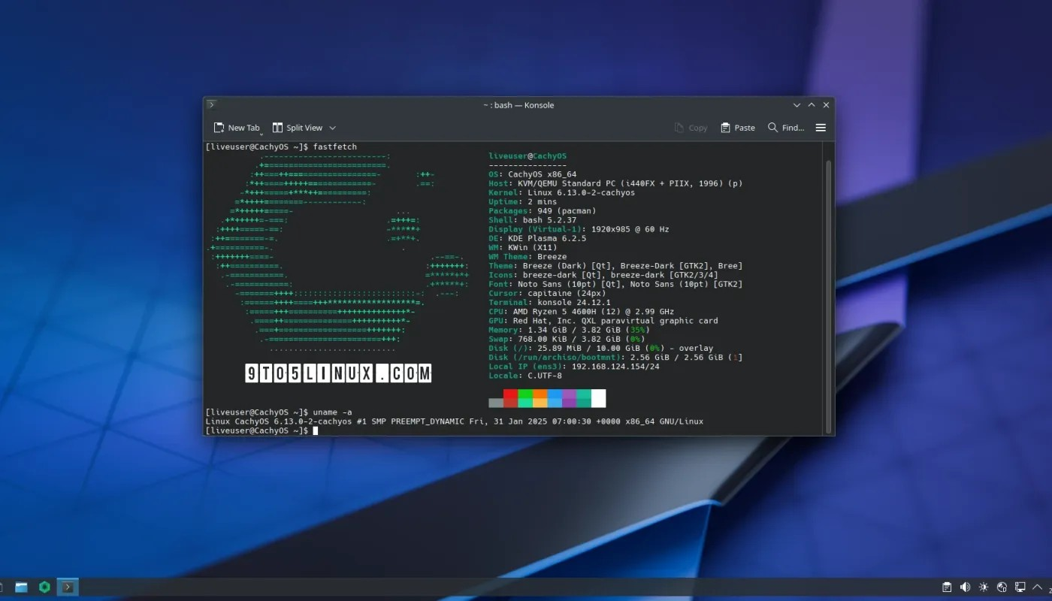The height and width of the screenshot is (601, 1052).
Task: Open the network icon in system tray
Action: 1002,587
